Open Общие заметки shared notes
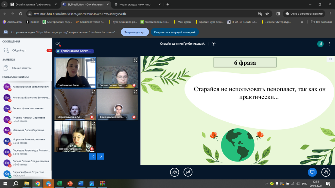 pyautogui.click(x=26, y=68)
